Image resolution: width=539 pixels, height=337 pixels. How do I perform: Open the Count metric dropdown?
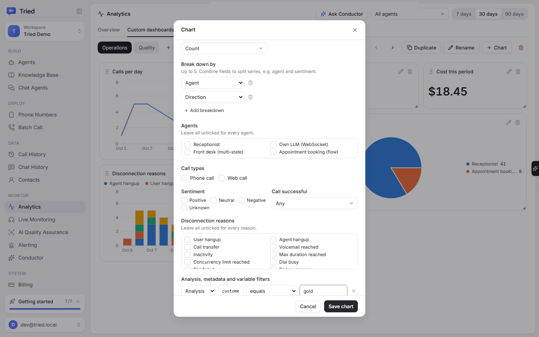(x=224, y=48)
